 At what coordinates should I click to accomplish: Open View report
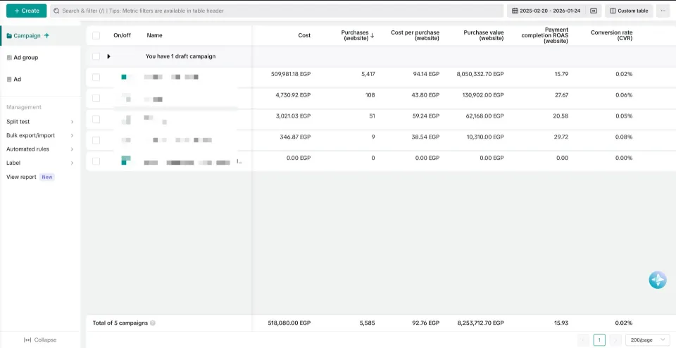21,177
